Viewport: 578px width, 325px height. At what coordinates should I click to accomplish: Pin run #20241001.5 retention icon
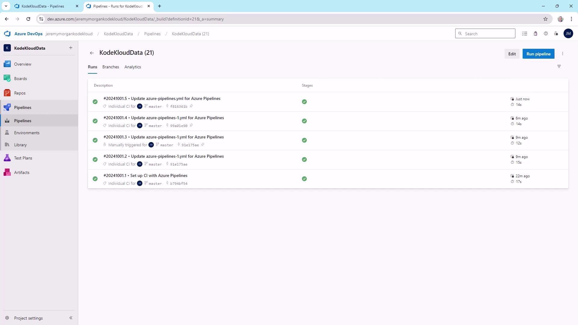click(191, 106)
